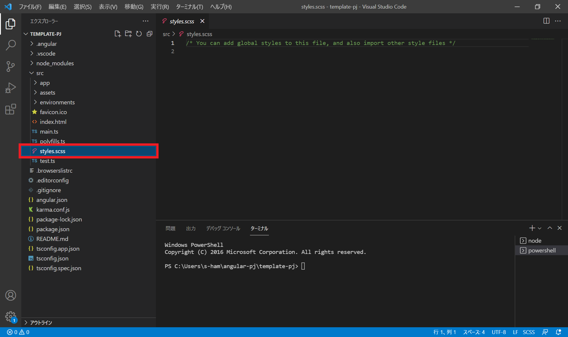Image resolution: width=568 pixels, height=337 pixels.
Task: Refresh the explorer file tree
Action: point(139,34)
